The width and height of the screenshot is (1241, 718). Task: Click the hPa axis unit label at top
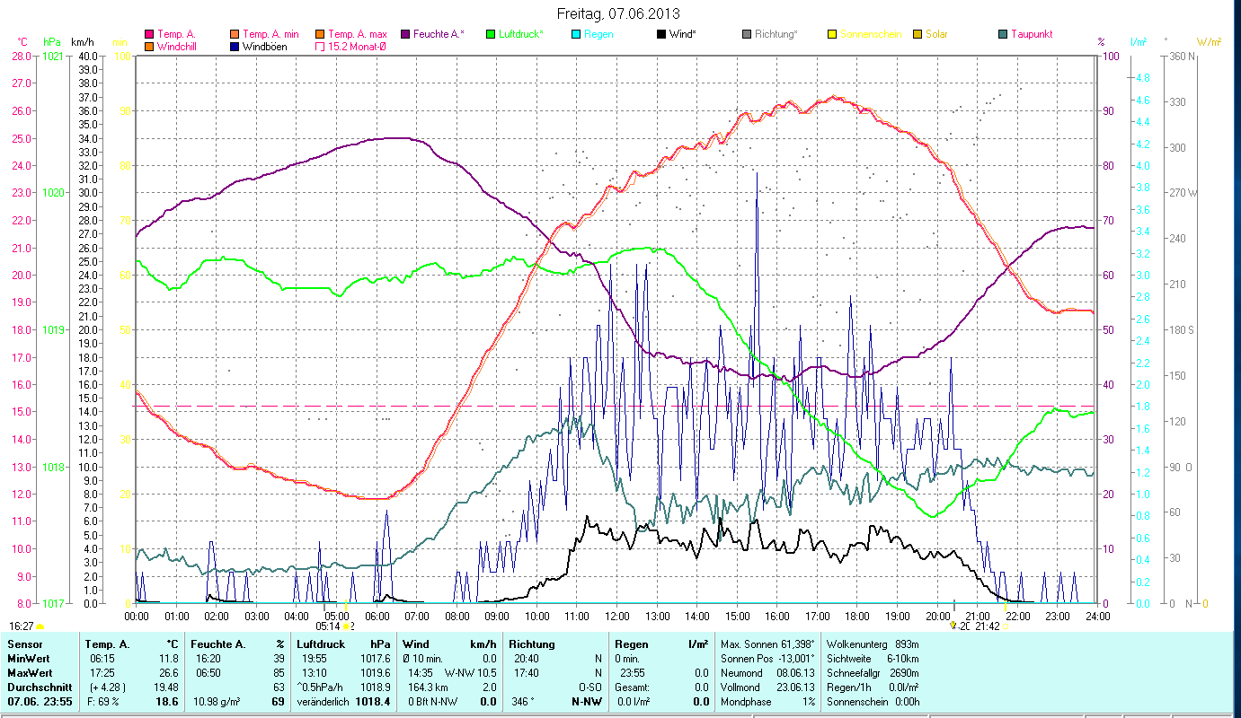[x=51, y=42]
